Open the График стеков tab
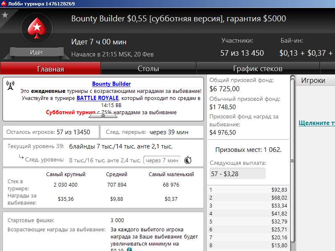The height and width of the screenshot is (251, 335). (x=258, y=69)
